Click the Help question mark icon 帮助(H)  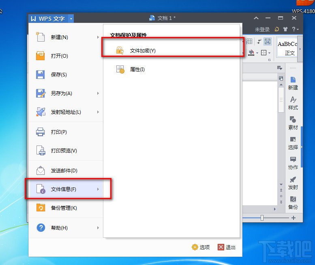pos(41,228)
